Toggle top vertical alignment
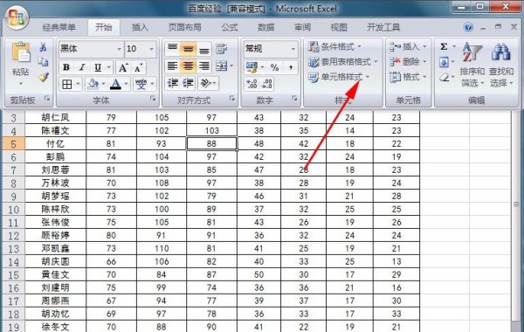524x332 pixels. [x=172, y=49]
